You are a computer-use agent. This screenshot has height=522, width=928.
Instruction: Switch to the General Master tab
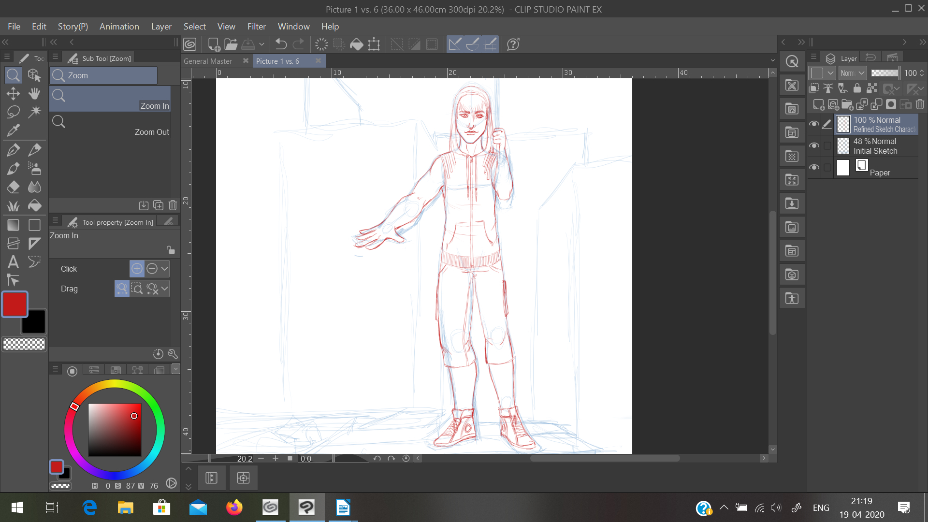click(x=208, y=61)
